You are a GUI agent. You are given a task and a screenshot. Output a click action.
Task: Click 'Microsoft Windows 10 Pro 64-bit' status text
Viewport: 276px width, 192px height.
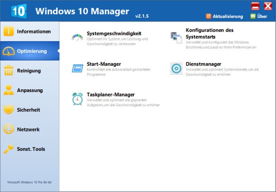[29, 182]
